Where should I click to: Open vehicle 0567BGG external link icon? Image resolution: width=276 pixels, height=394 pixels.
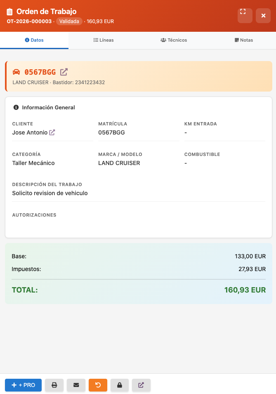click(64, 72)
